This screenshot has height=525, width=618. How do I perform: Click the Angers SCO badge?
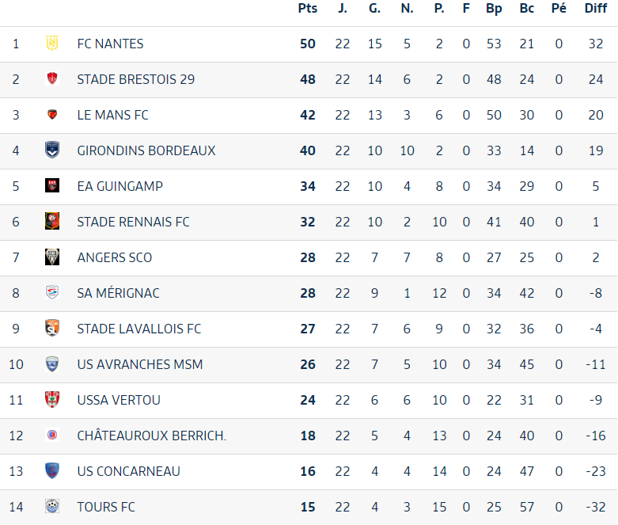tap(52, 257)
